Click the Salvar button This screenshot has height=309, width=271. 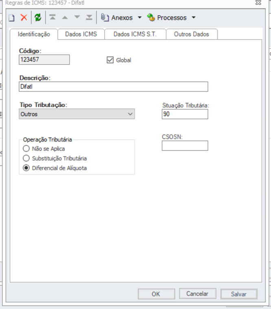point(239,294)
